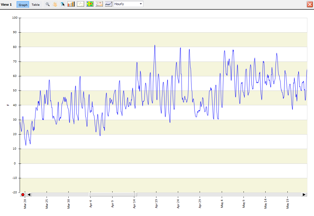
Task: Switch to the Graph view tab
Action: click(23, 5)
